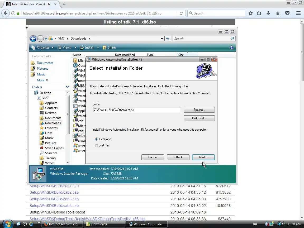Click Explorer forward navigation arrow
This screenshot has width=304, height=228.
pos(40,39)
